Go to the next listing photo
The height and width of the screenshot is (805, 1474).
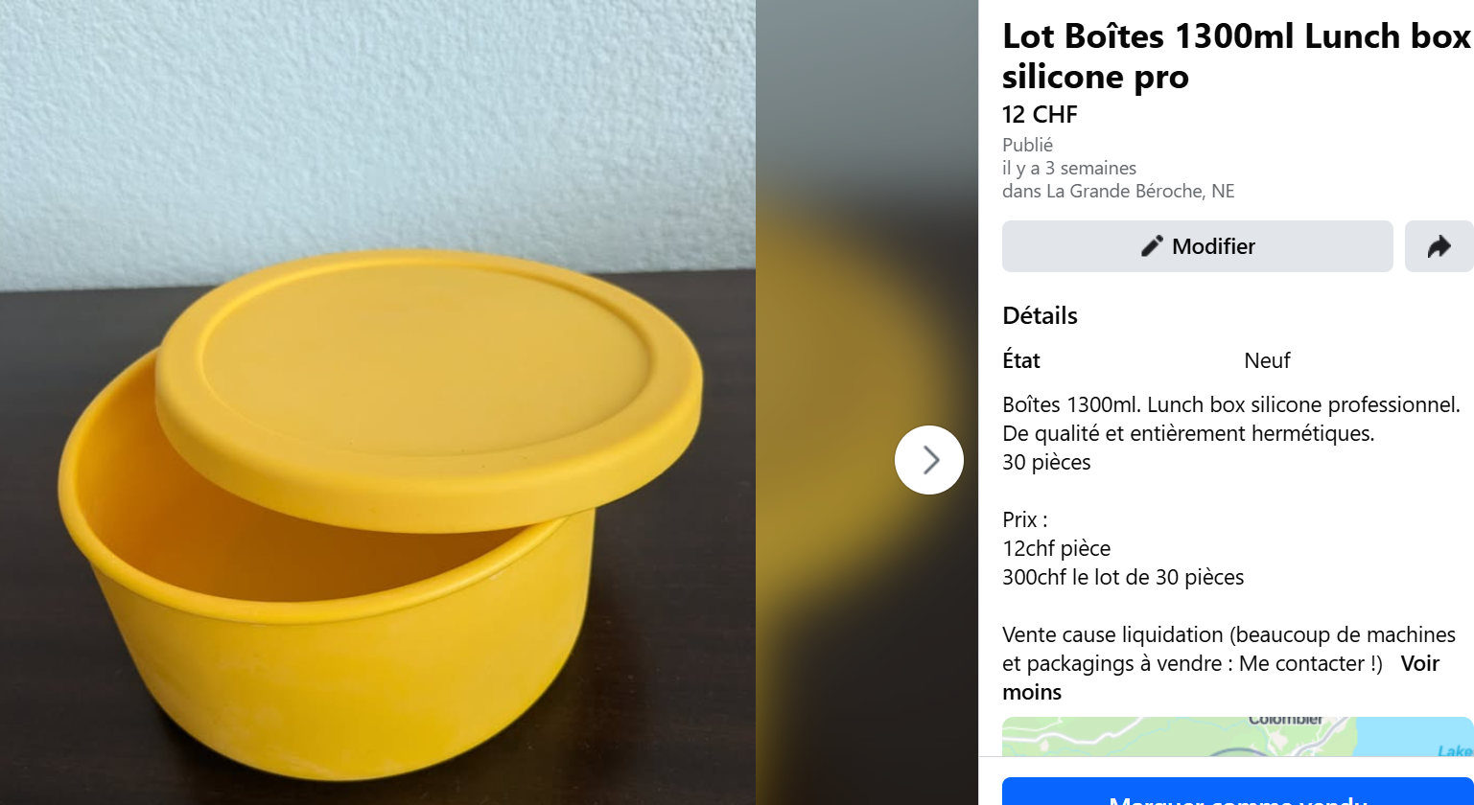tap(928, 460)
